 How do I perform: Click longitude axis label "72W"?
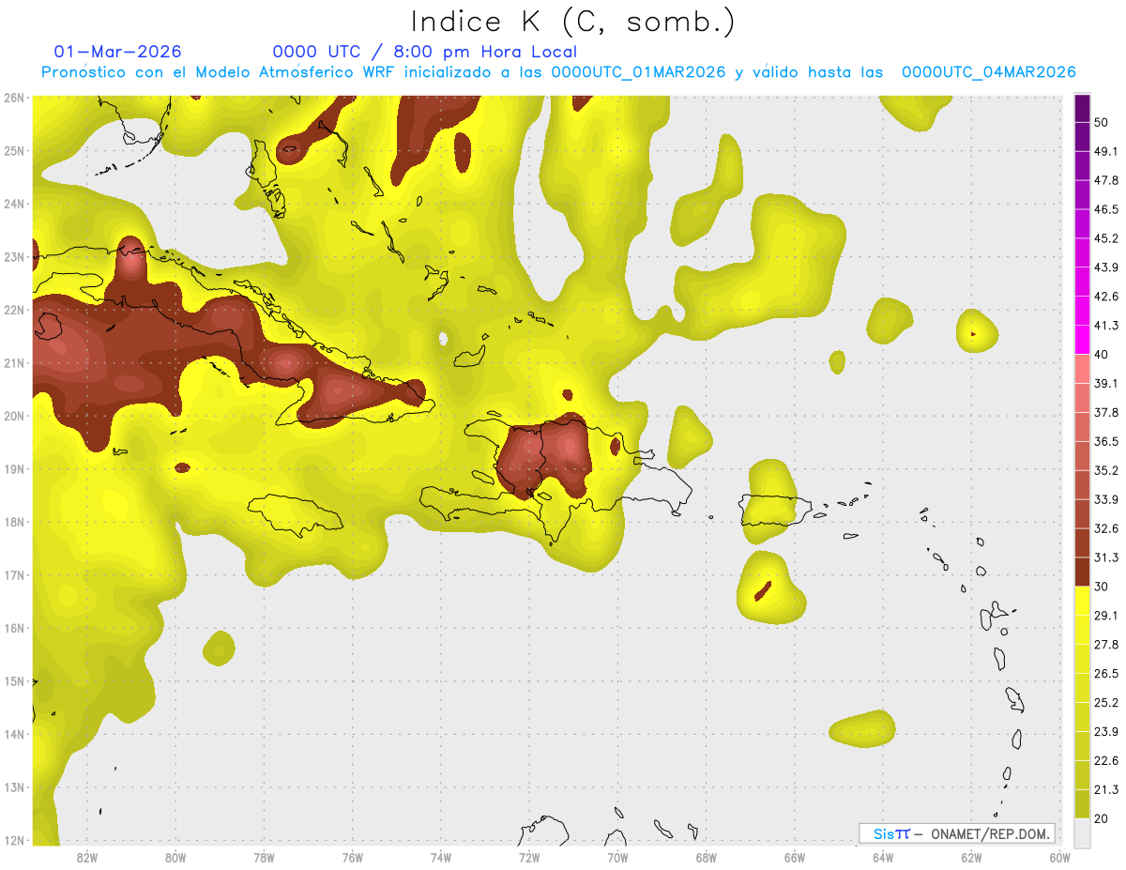pos(528,857)
